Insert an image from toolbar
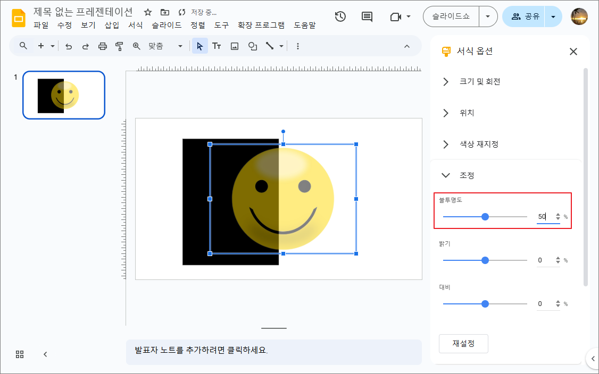599x374 pixels. 235,46
